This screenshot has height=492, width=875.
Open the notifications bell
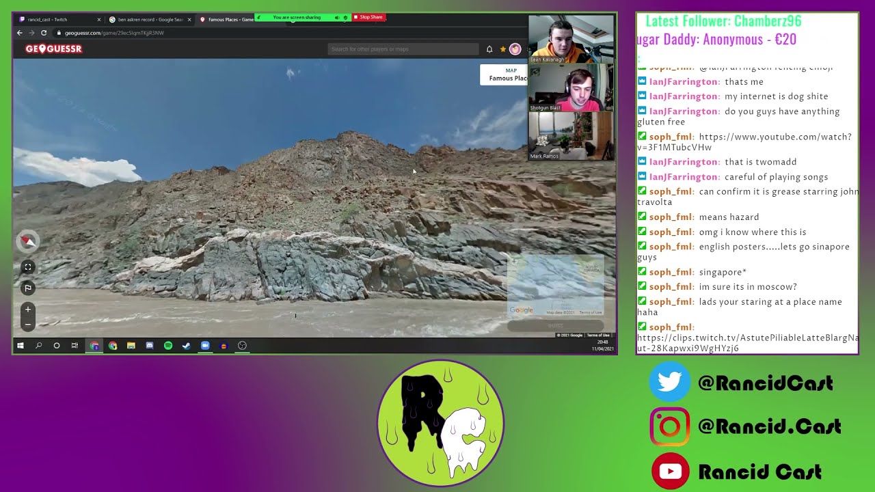(x=489, y=49)
